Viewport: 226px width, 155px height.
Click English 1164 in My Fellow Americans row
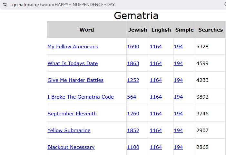(x=156, y=47)
